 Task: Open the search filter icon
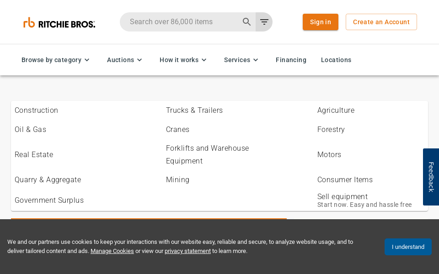(264, 21)
